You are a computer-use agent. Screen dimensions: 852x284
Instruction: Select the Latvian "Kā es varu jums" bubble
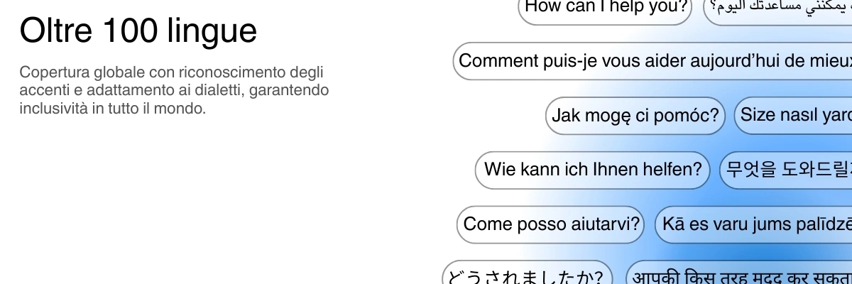click(x=753, y=224)
